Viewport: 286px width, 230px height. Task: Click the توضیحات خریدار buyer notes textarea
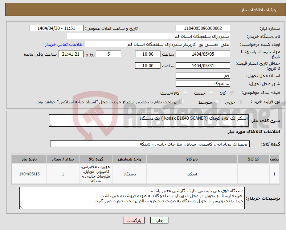coord(132,198)
